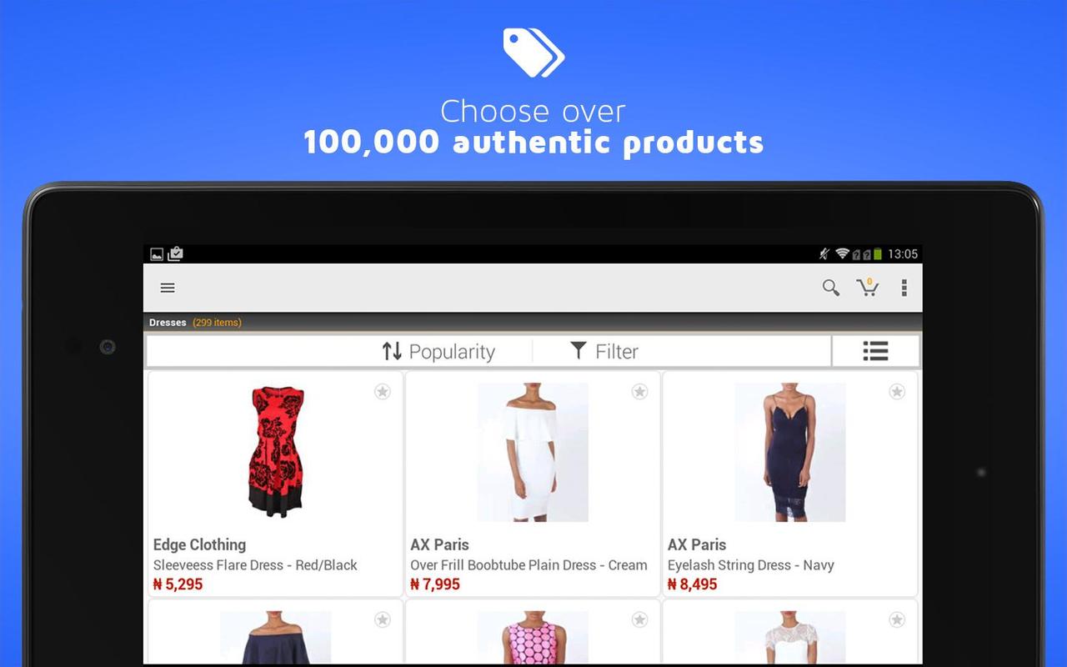The width and height of the screenshot is (1067, 667).
Task: Expand the Filter options
Action: [604, 351]
